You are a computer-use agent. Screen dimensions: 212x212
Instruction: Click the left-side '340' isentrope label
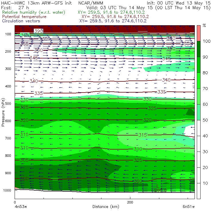[34, 81]
